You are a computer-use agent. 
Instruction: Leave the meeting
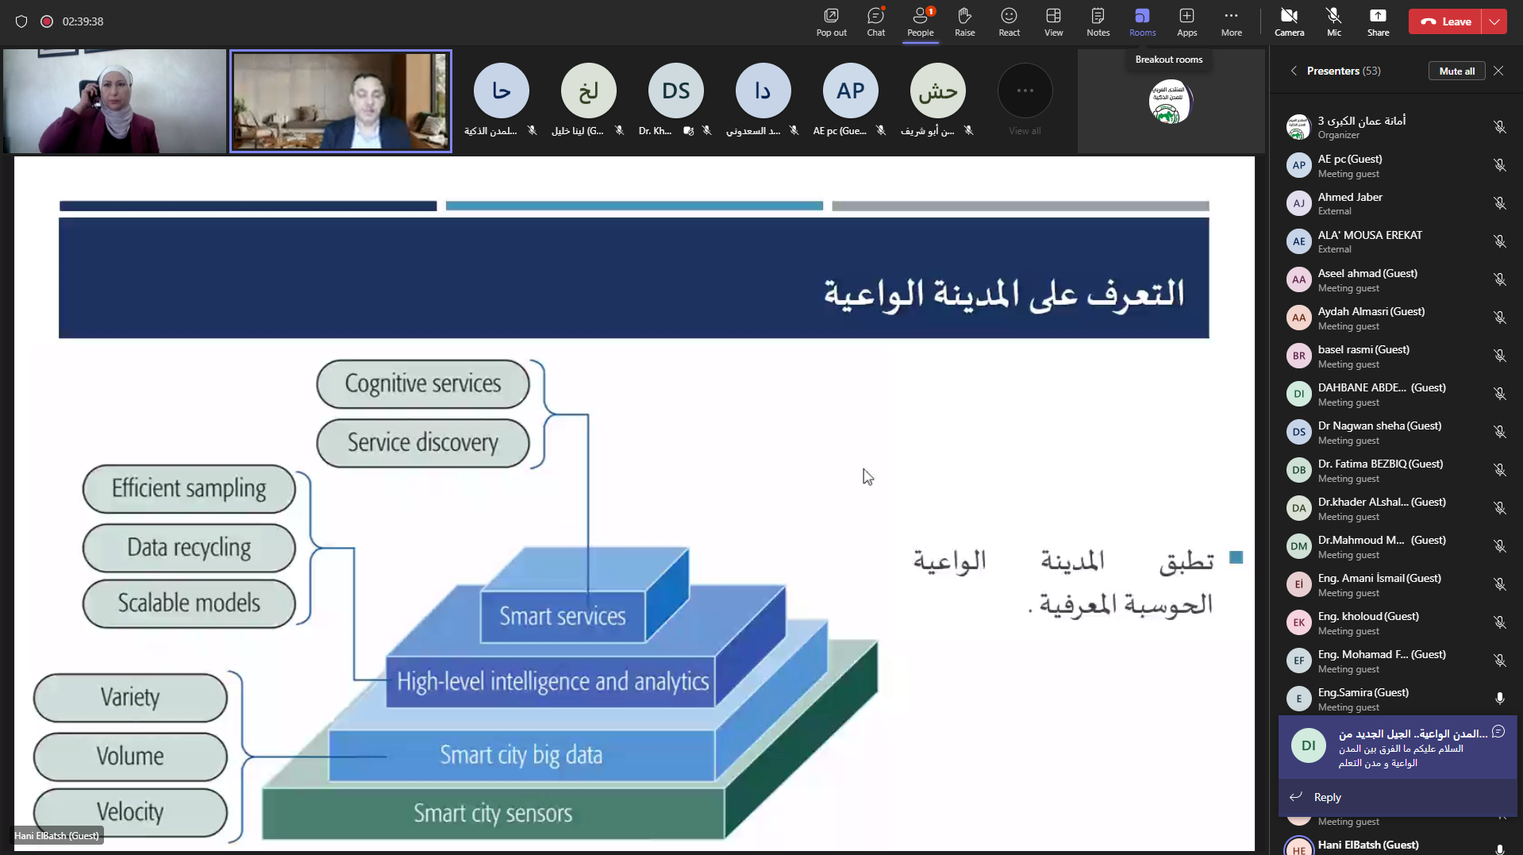1446,21
